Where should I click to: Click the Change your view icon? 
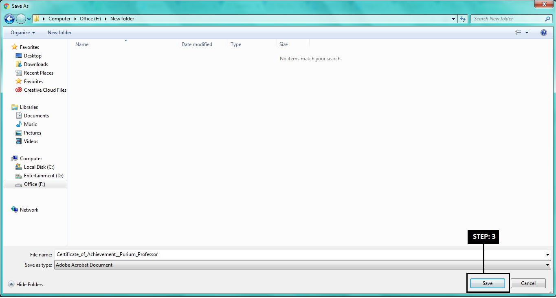click(x=518, y=33)
